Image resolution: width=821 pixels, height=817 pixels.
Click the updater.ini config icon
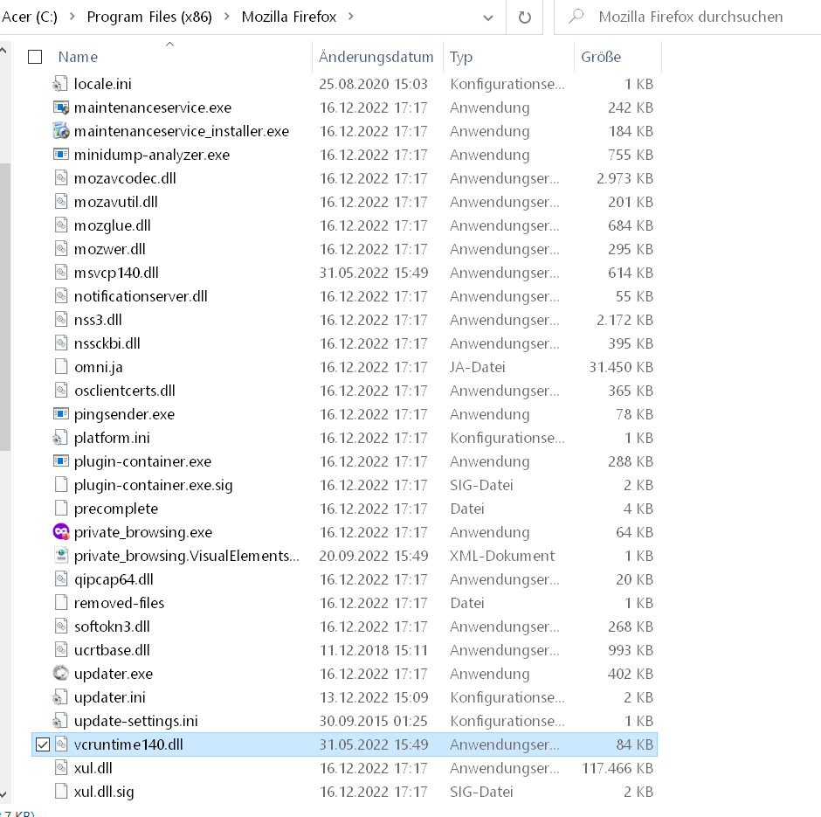(61, 697)
